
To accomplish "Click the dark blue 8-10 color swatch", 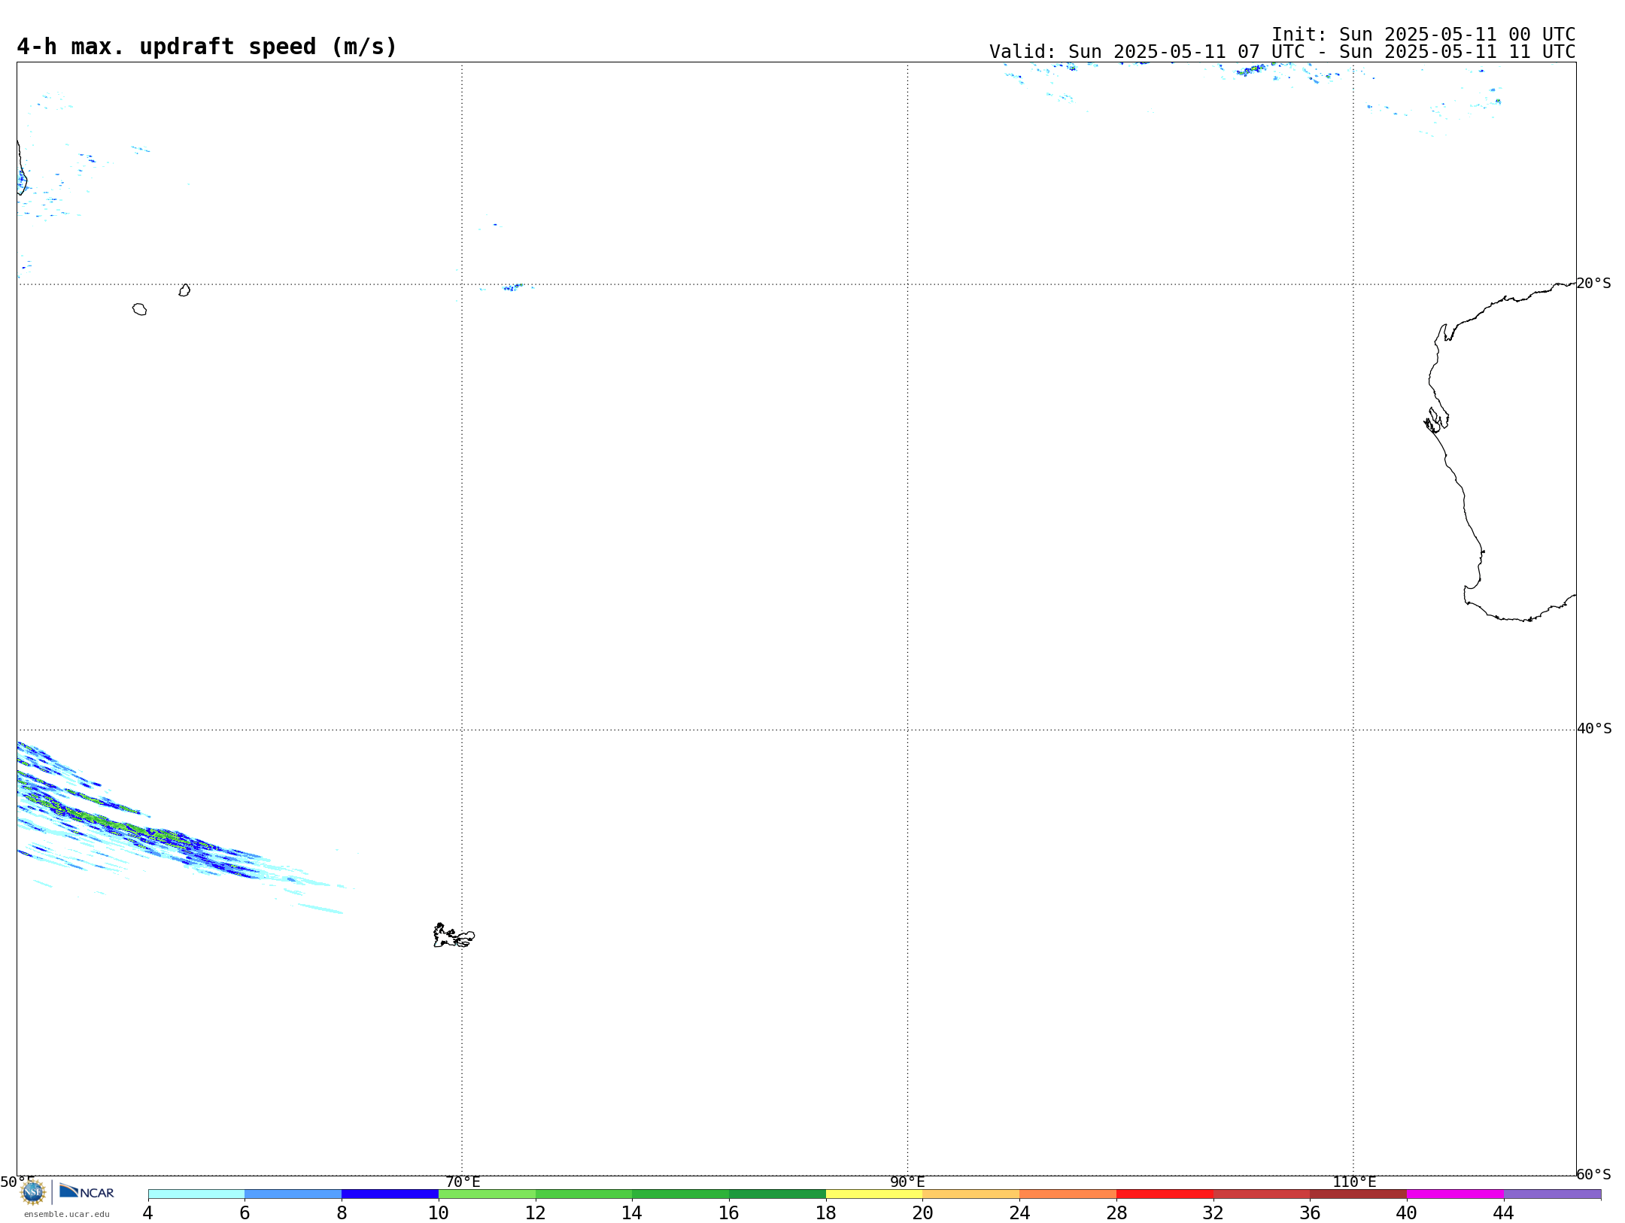I will [390, 1194].
